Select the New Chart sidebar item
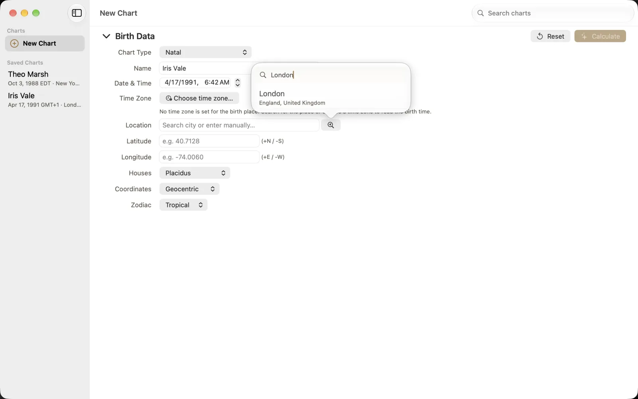The width and height of the screenshot is (638, 399). [45, 43]
